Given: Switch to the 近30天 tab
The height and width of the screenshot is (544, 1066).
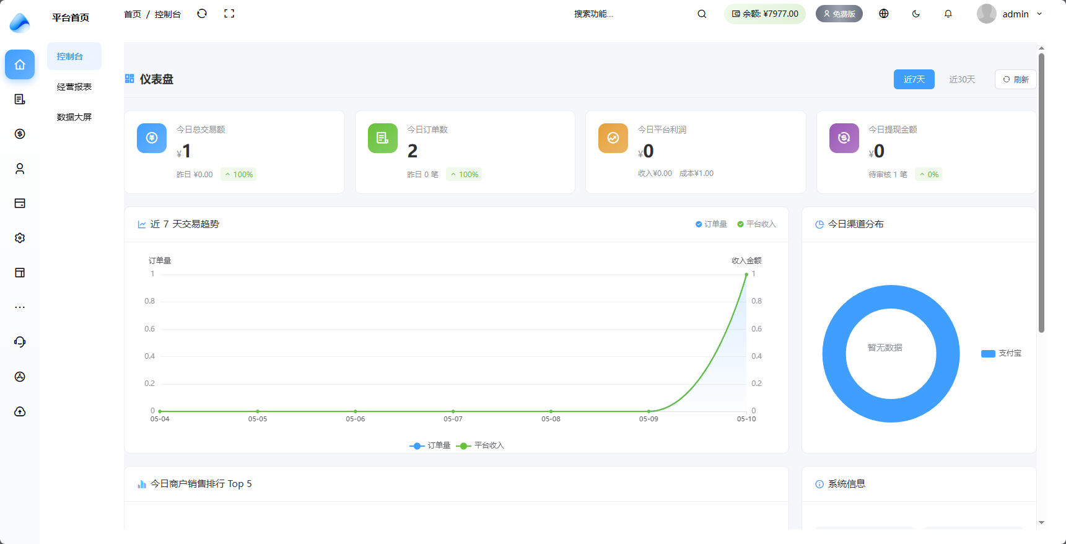Looking at the screenshot, I should coord(962,79).
